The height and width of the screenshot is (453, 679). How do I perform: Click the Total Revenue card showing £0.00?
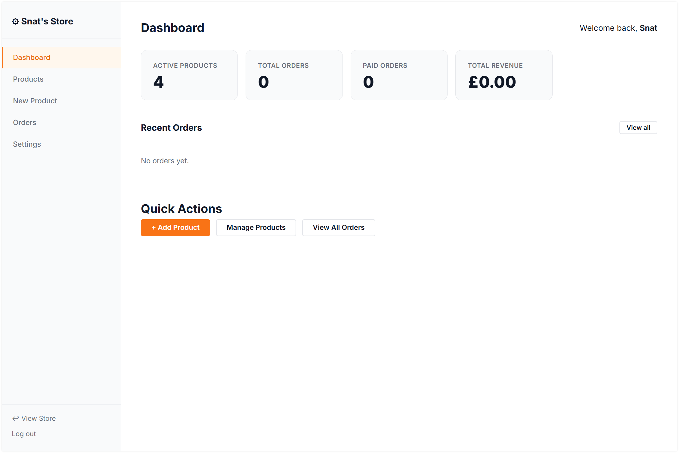(504, 75)
